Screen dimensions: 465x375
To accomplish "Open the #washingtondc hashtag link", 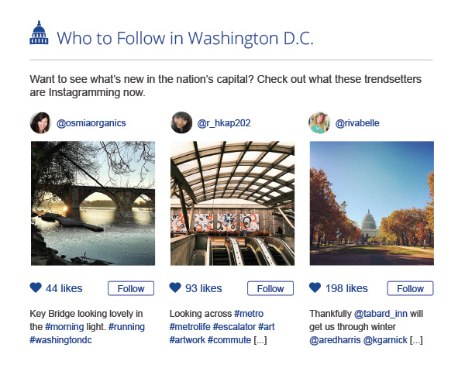I will click(x=60, y=340).
